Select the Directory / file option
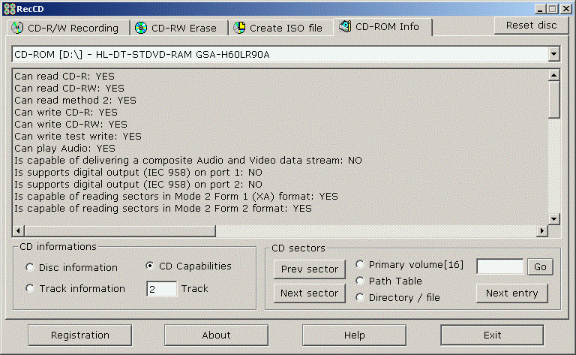This screenshot has height=355, width=576. [360, 298]
